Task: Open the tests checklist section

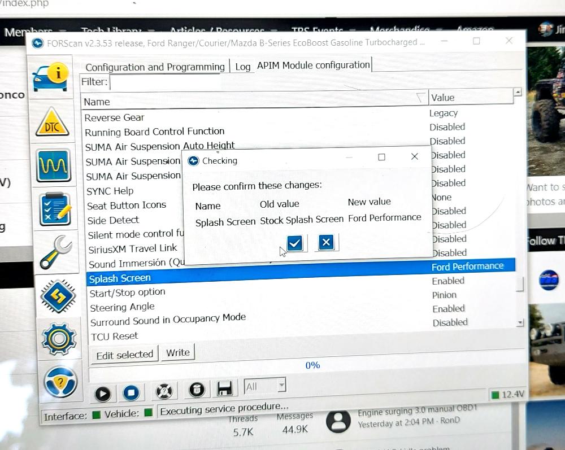Action: point(55,208)
